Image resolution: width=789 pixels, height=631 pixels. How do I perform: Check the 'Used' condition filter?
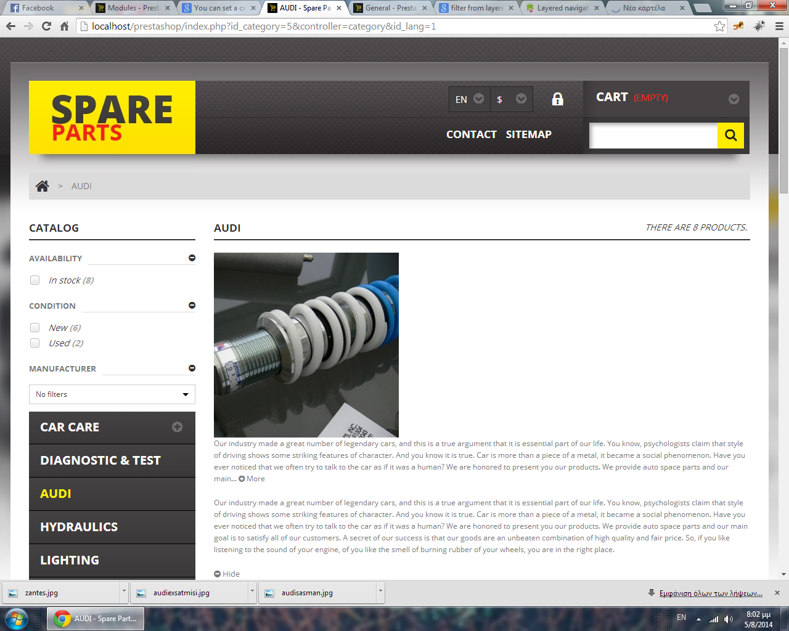click(x=35, y=343)
